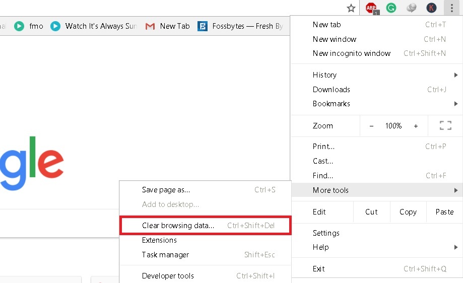463x283 pixels.
Task: Click the Paste button in Edit row
Action: click(x=444, y=212)
